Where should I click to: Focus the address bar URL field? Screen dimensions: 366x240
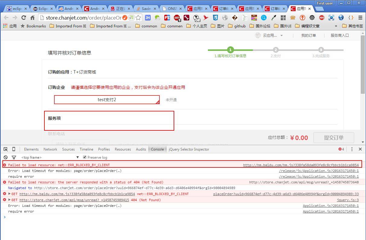83,17
